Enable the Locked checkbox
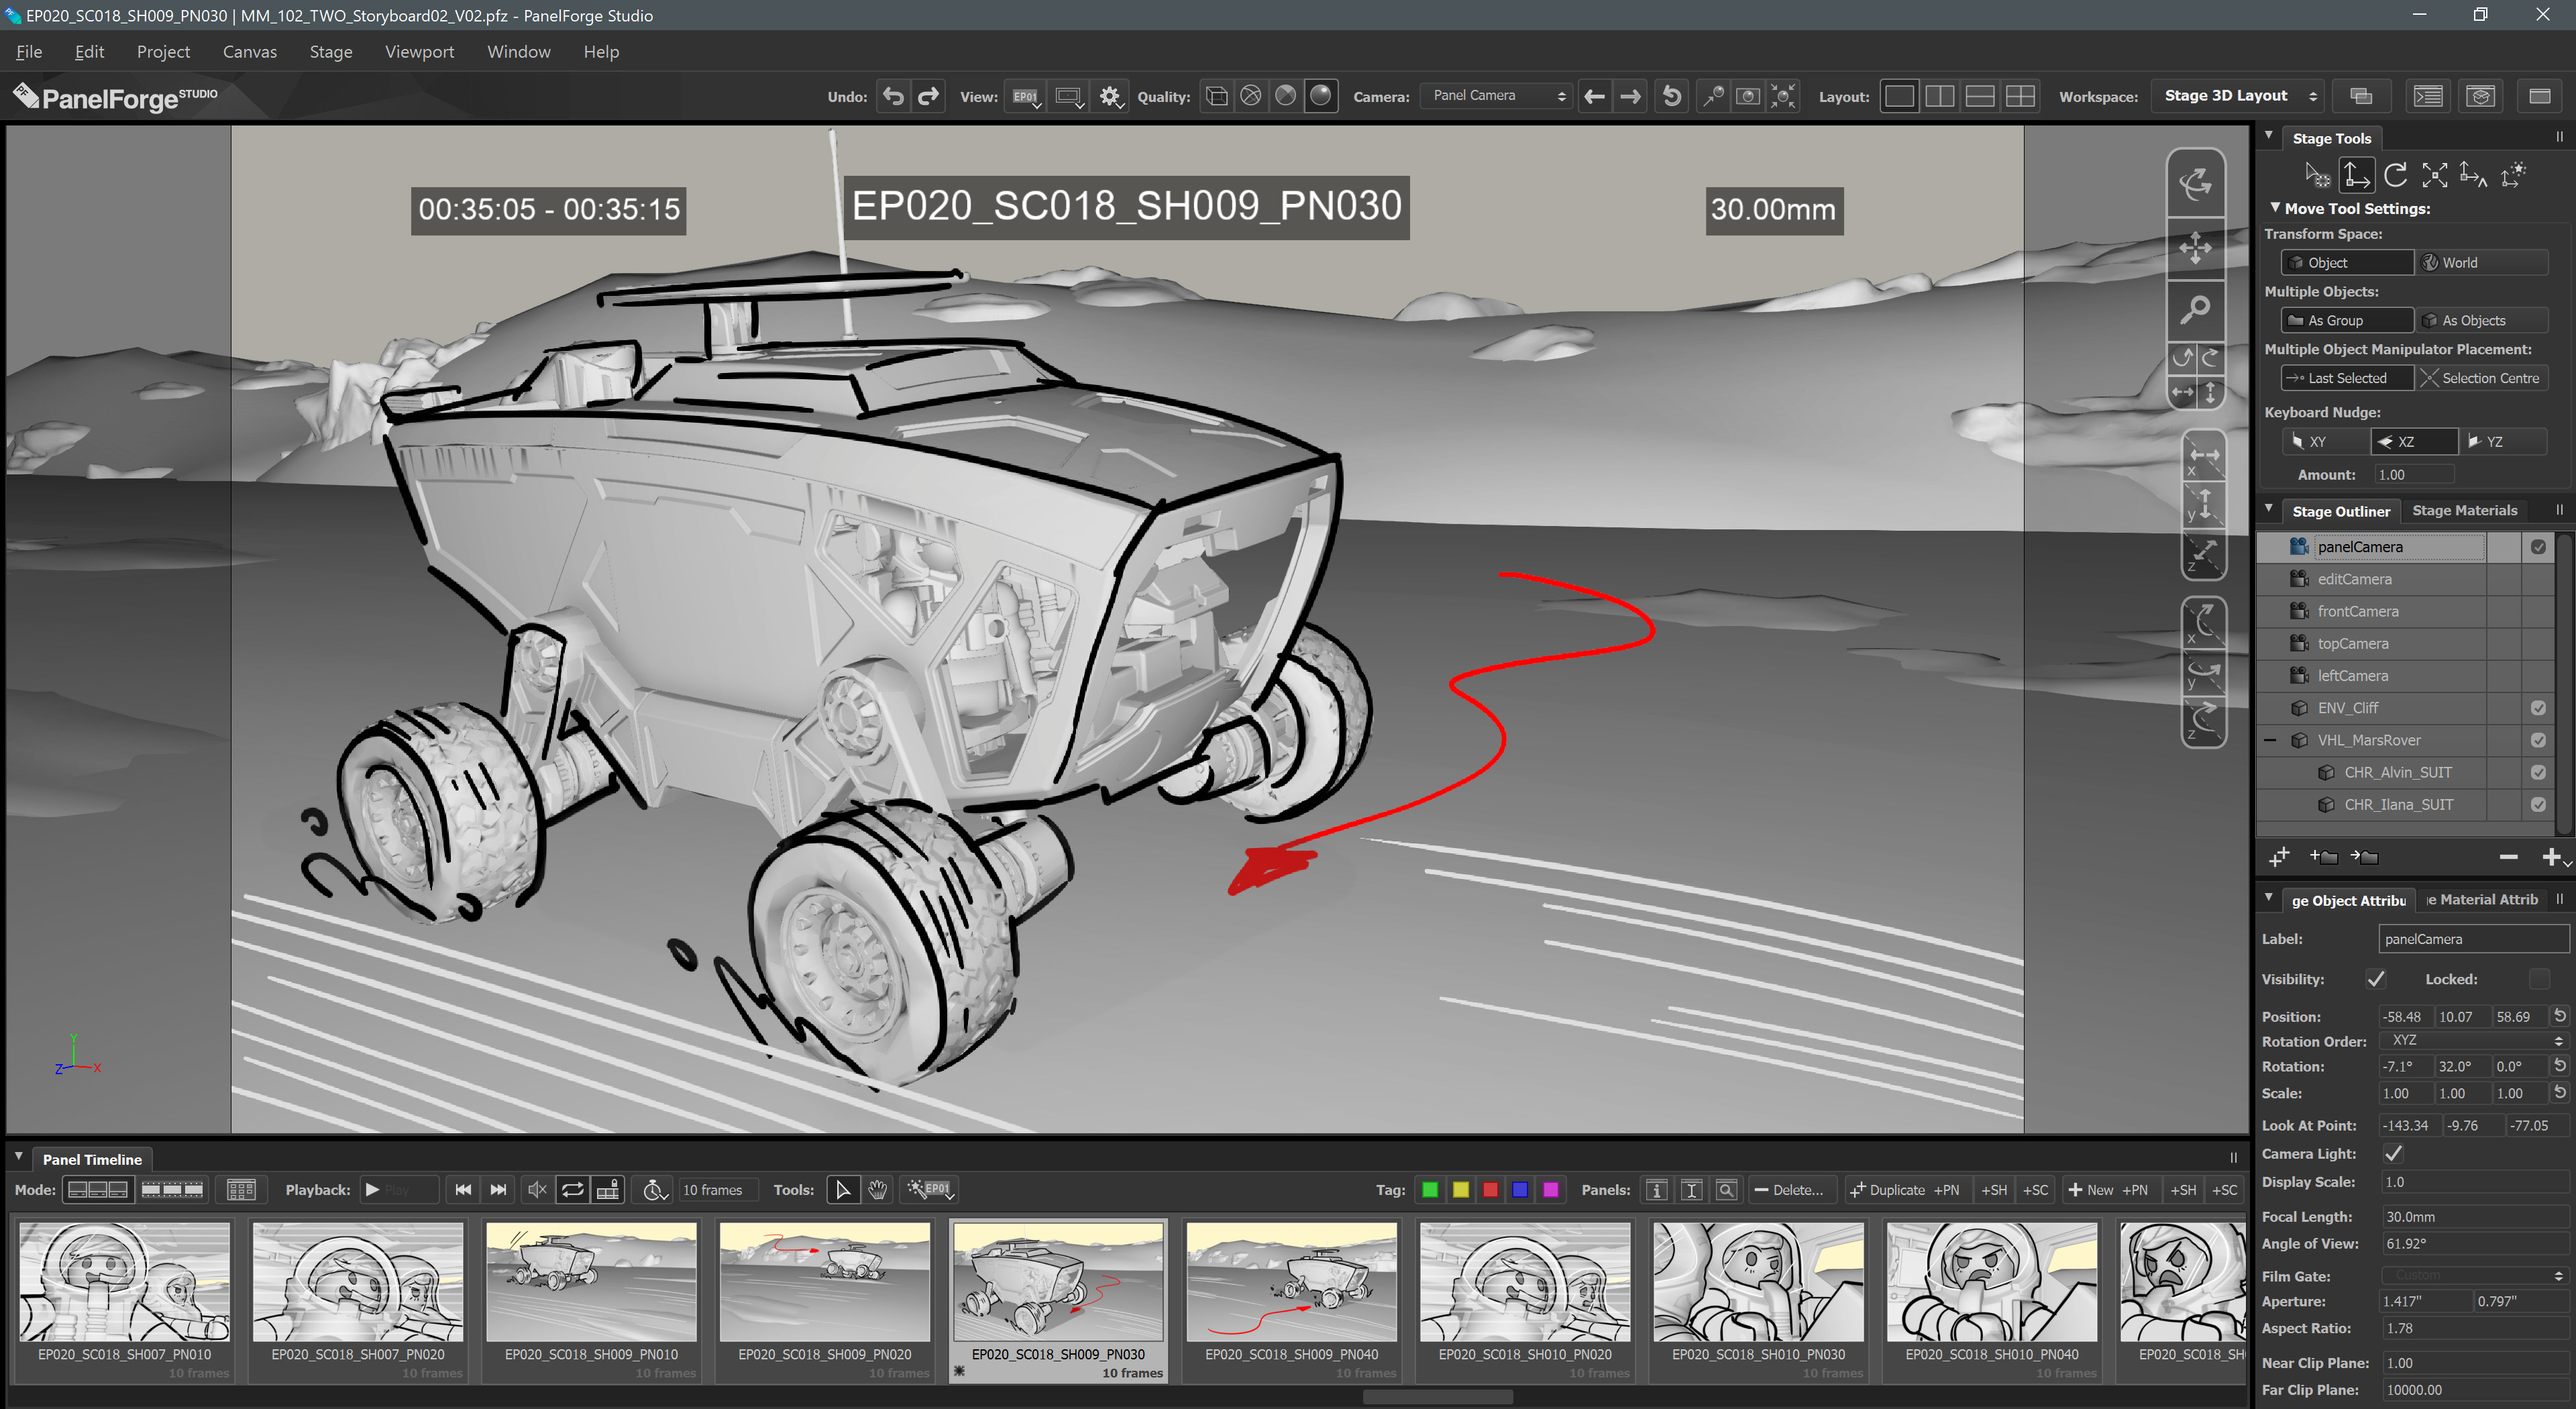The image size is (2576, 1409). tap(2538, 979)
